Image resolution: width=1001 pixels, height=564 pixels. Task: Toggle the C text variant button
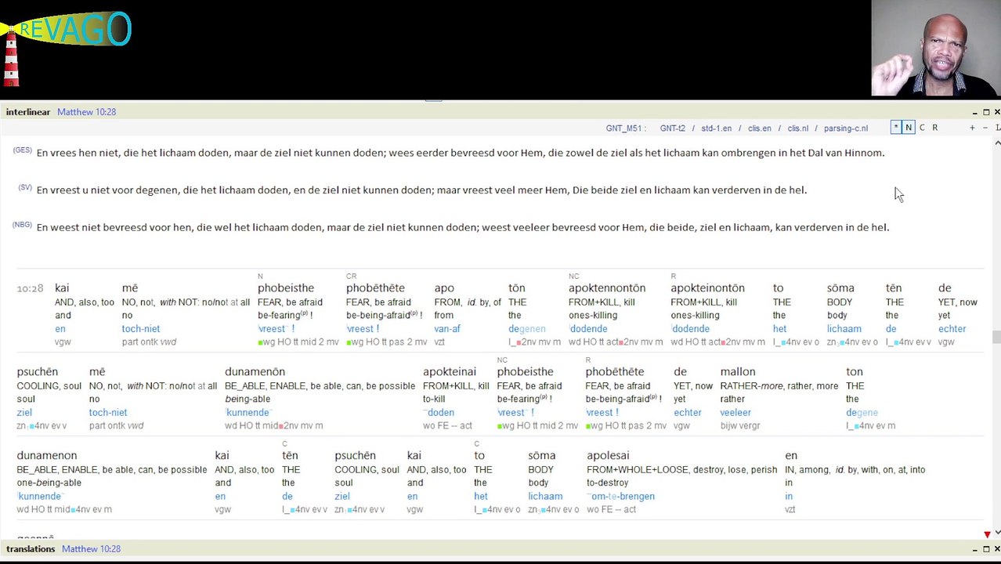click(x=922, y=128)
